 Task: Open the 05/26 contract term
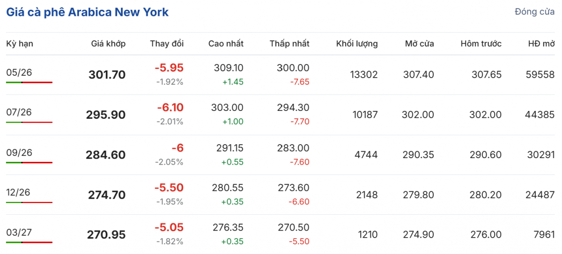pyautogui.click(x=19, y=72)
